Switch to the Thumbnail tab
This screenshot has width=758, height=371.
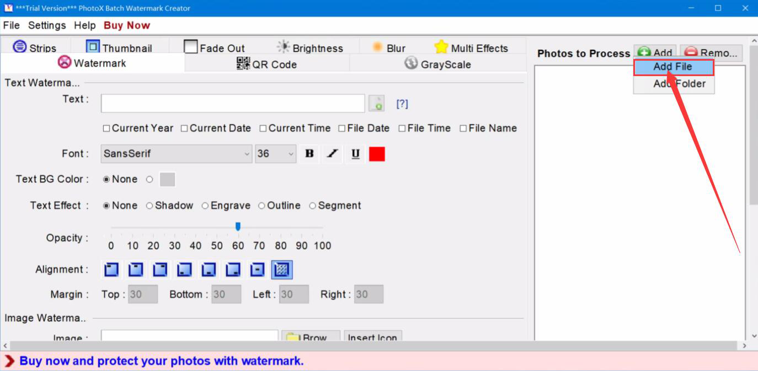click(119, 47)
